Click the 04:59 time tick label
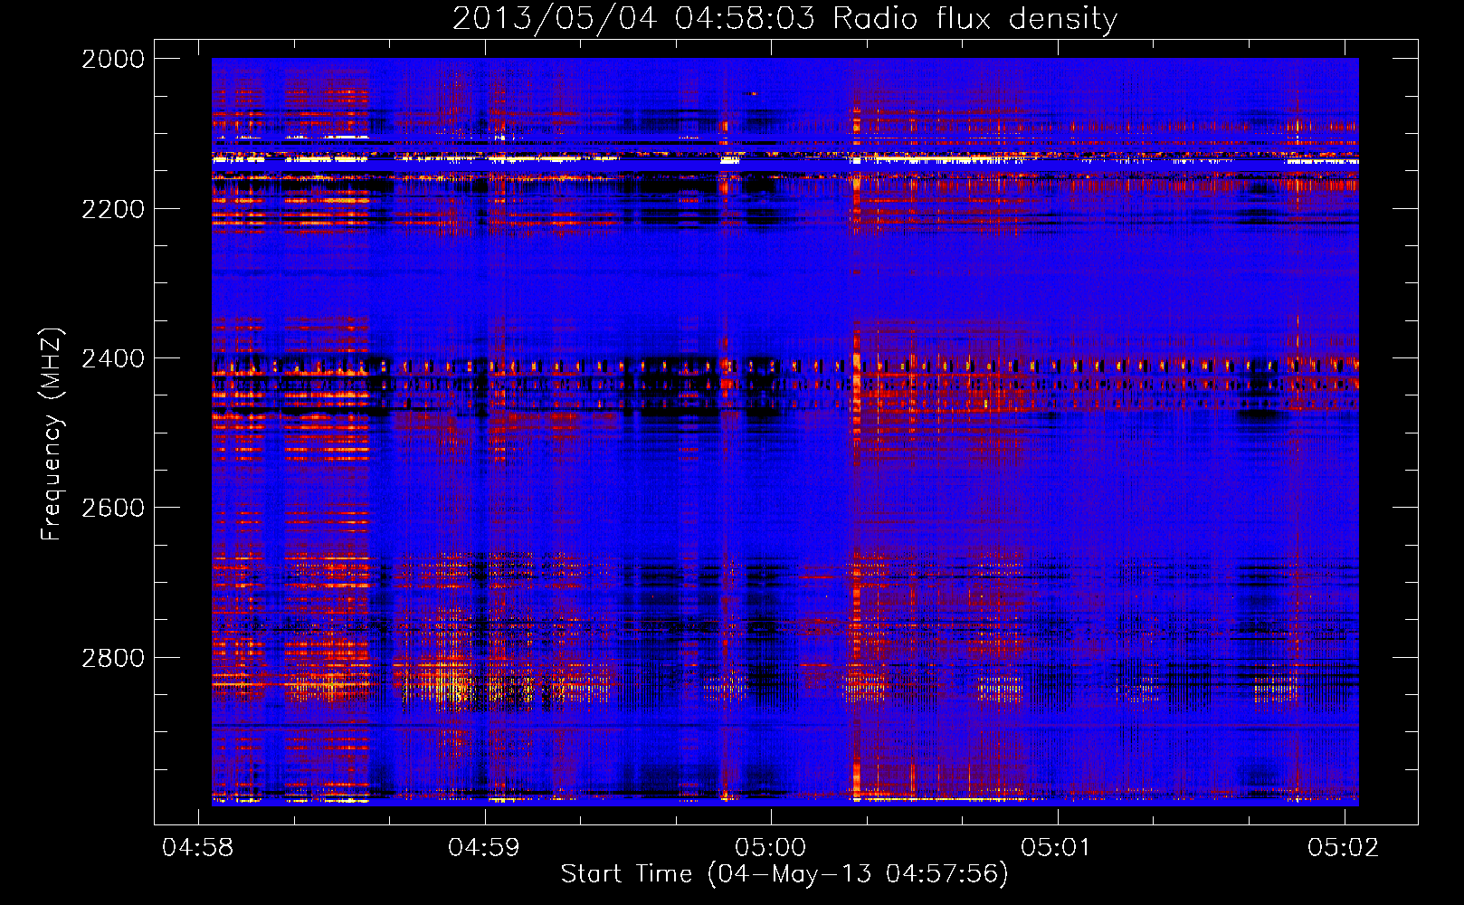1464x905 pixels. tap(485, 848)
